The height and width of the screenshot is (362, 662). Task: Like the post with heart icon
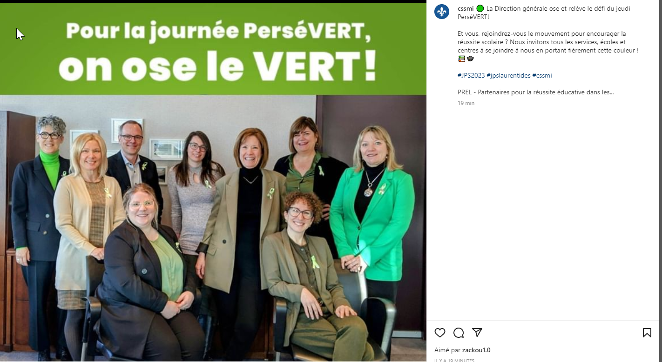click(440, 333)
